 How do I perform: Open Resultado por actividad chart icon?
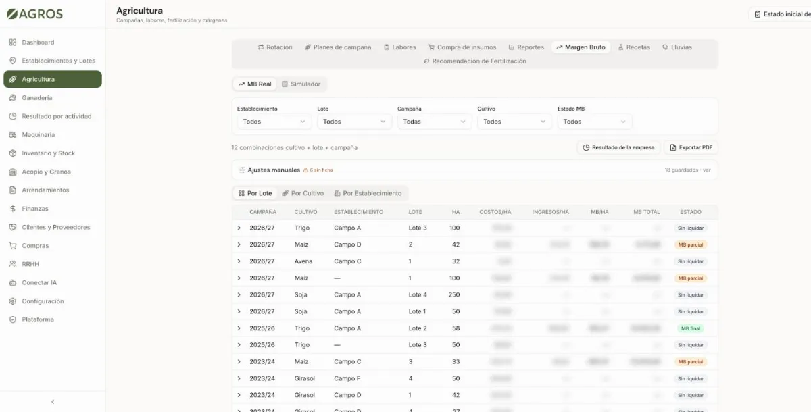(13, 116)
